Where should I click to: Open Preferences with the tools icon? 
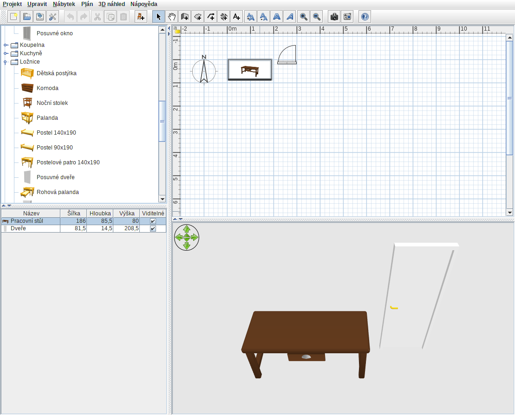click(53, 17)
